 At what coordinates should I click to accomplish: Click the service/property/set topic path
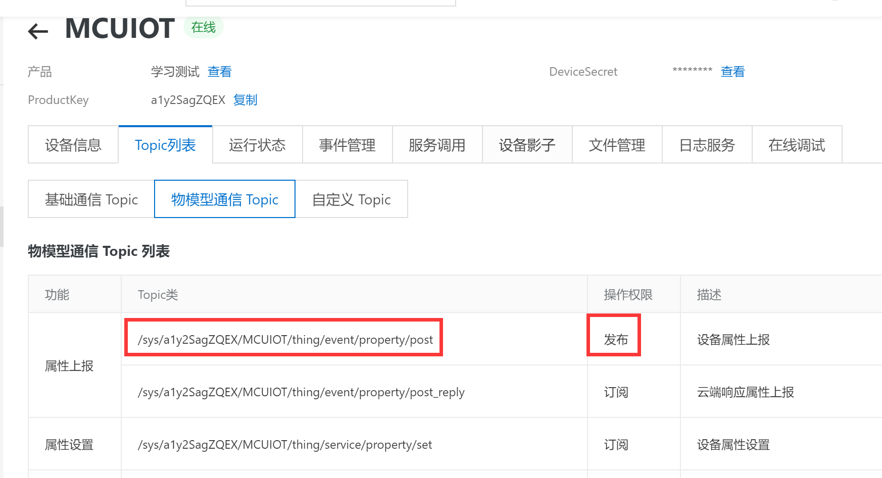click(x=285, y=445)
